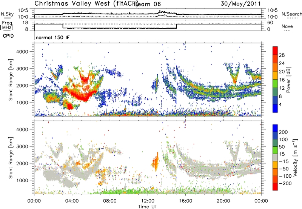302x209 pixels.
Task: Click the orange velocity patch near 13:00
Action: tap(156, 162)
